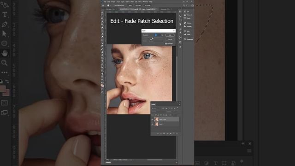Viewport: 295px width, 166px height.
Task: Click Cancel in the Fade dialog
Action: [170, 39]
